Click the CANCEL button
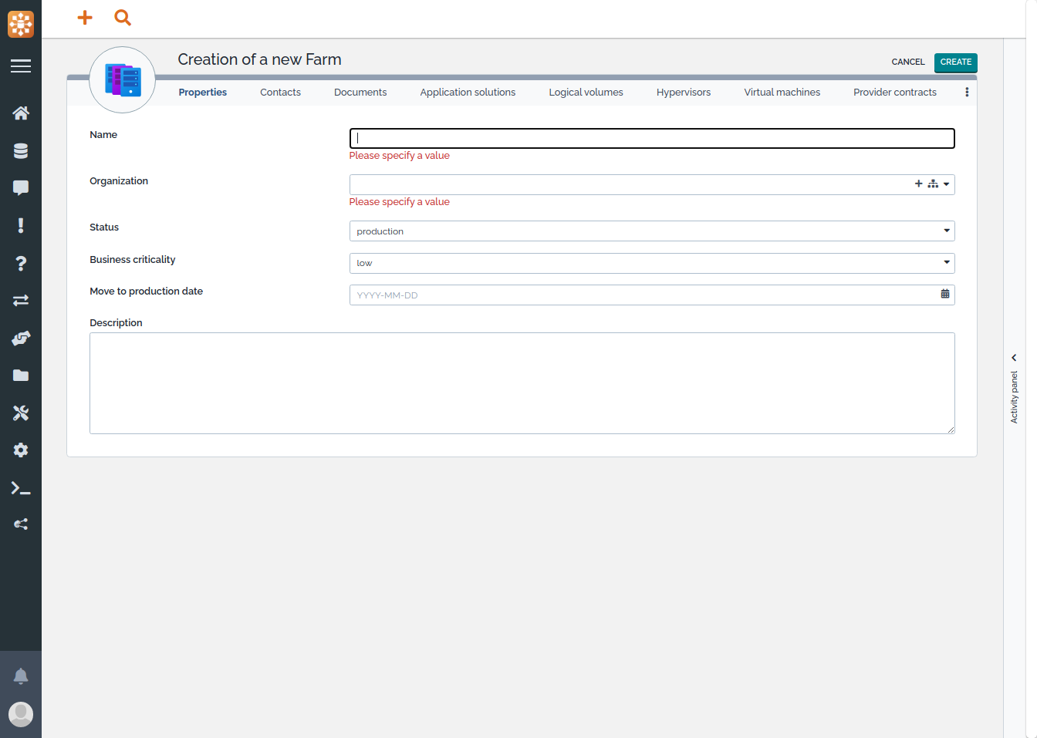Screen dimensions: 1037x738 [907, 62]
